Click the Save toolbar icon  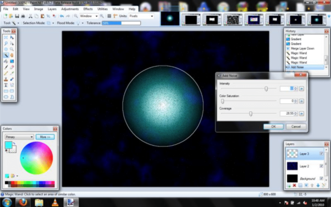[17, 16]
